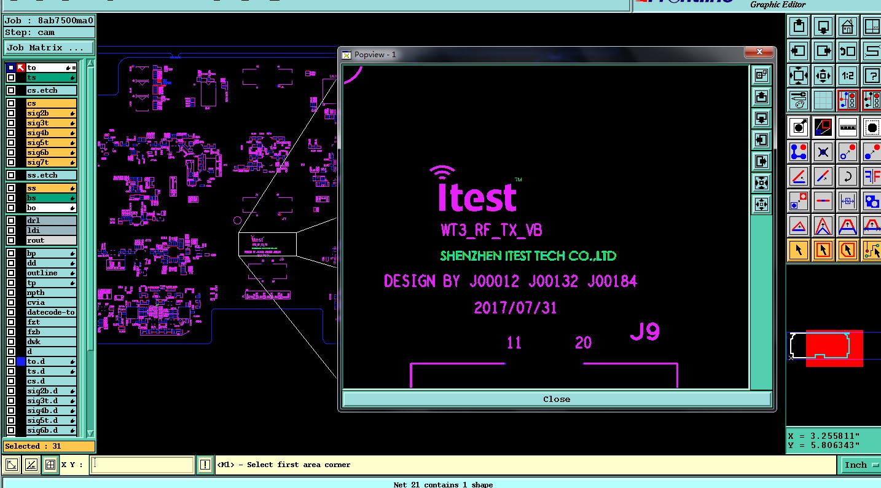
Task: Select the to.d layer row
Action: (52, 361)
